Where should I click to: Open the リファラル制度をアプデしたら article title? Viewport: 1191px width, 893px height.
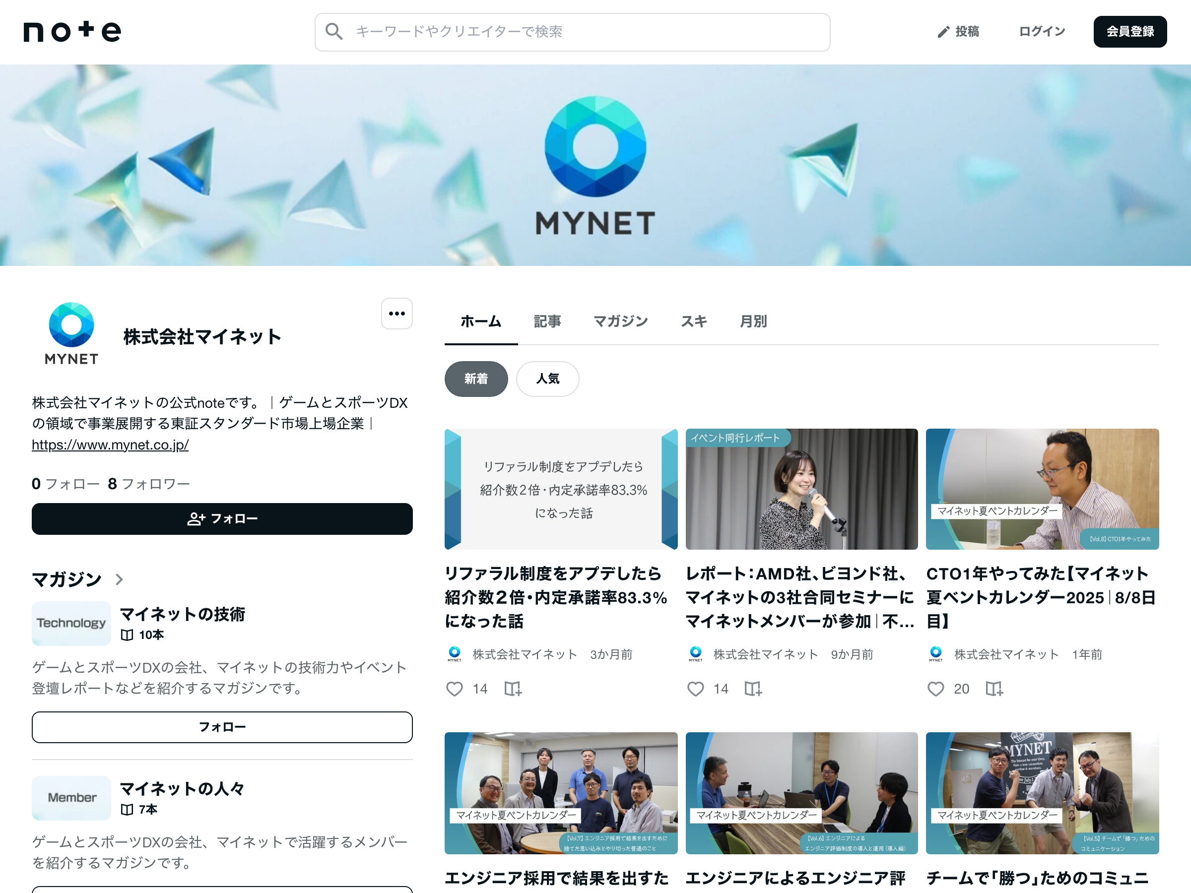[557, 597]
